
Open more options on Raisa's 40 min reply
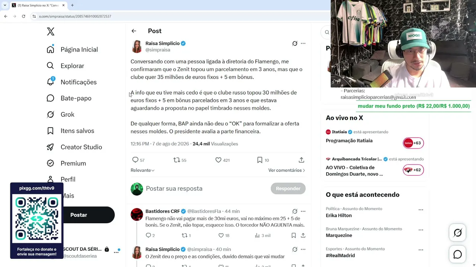pyautogui.click(x=303, y=250)
